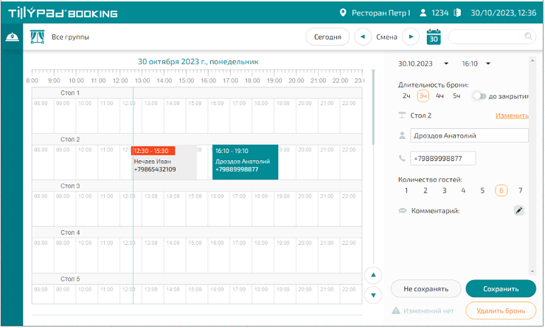Click the search magnifier icon
Viewport: 545px width, 328px height.
(x=528, y=36)
